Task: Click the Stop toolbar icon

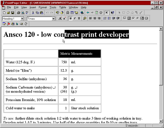Action: [x=101, y=13]
